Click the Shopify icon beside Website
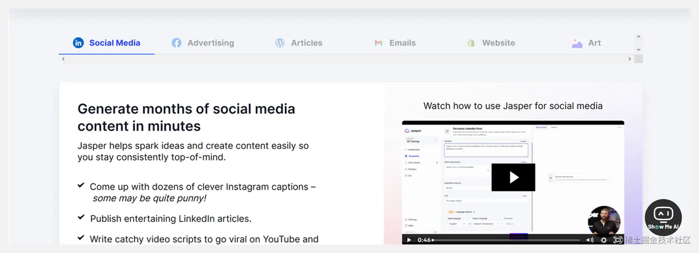The width and height of the screenshot is (699, 253). coord(471,43)
